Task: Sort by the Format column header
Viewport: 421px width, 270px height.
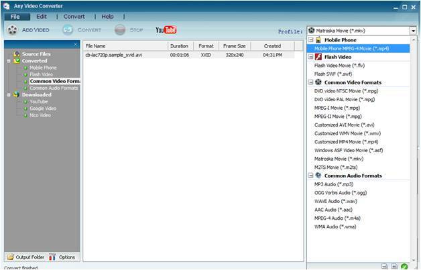Action: pos(206,46)
